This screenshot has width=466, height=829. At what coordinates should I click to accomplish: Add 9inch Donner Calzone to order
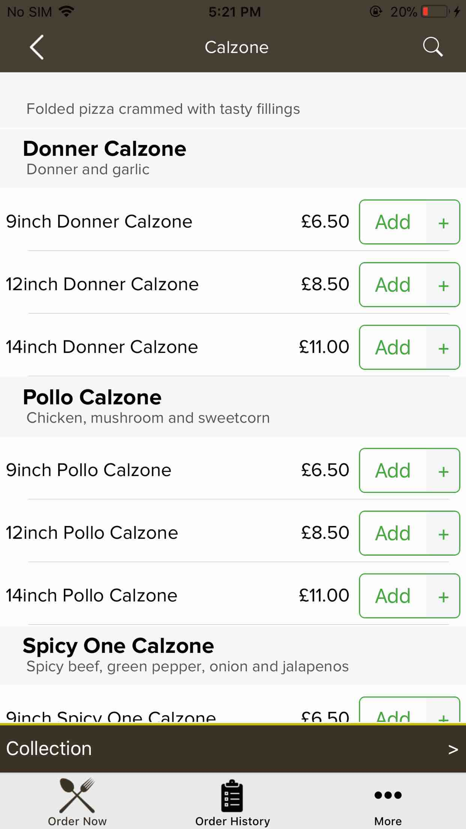pyautogui.click(x=393, y=222)
